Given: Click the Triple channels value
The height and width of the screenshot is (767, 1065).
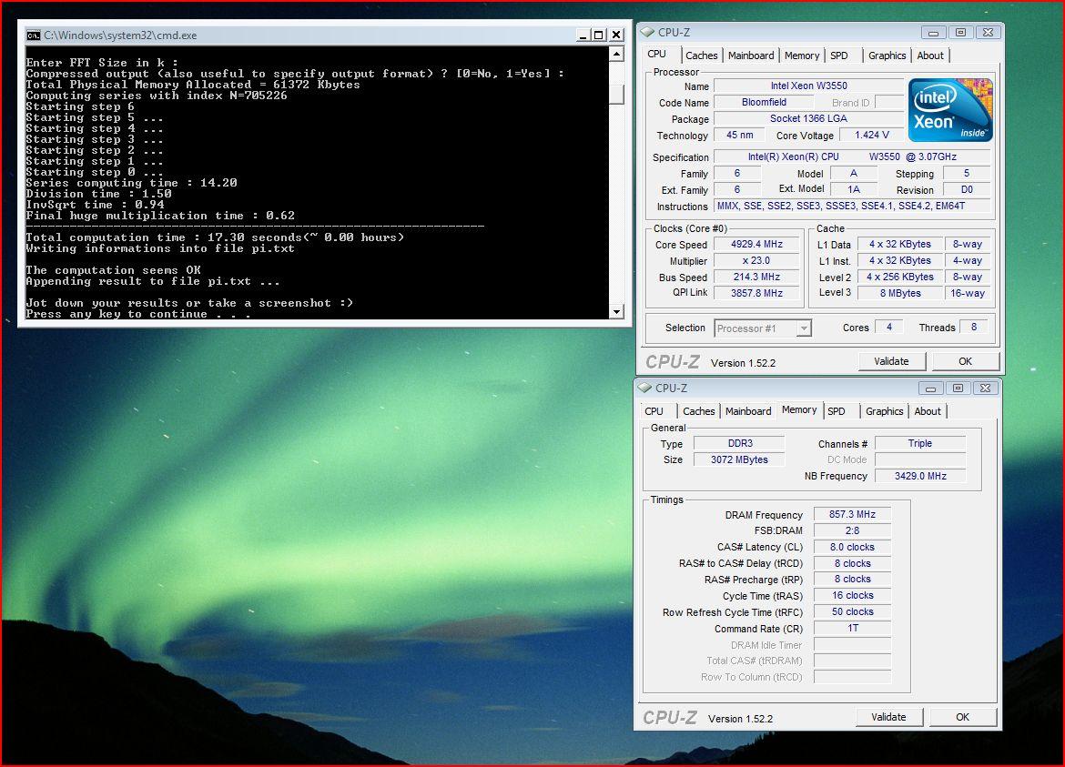Looking at the screenshot, I should coord(919,443).
